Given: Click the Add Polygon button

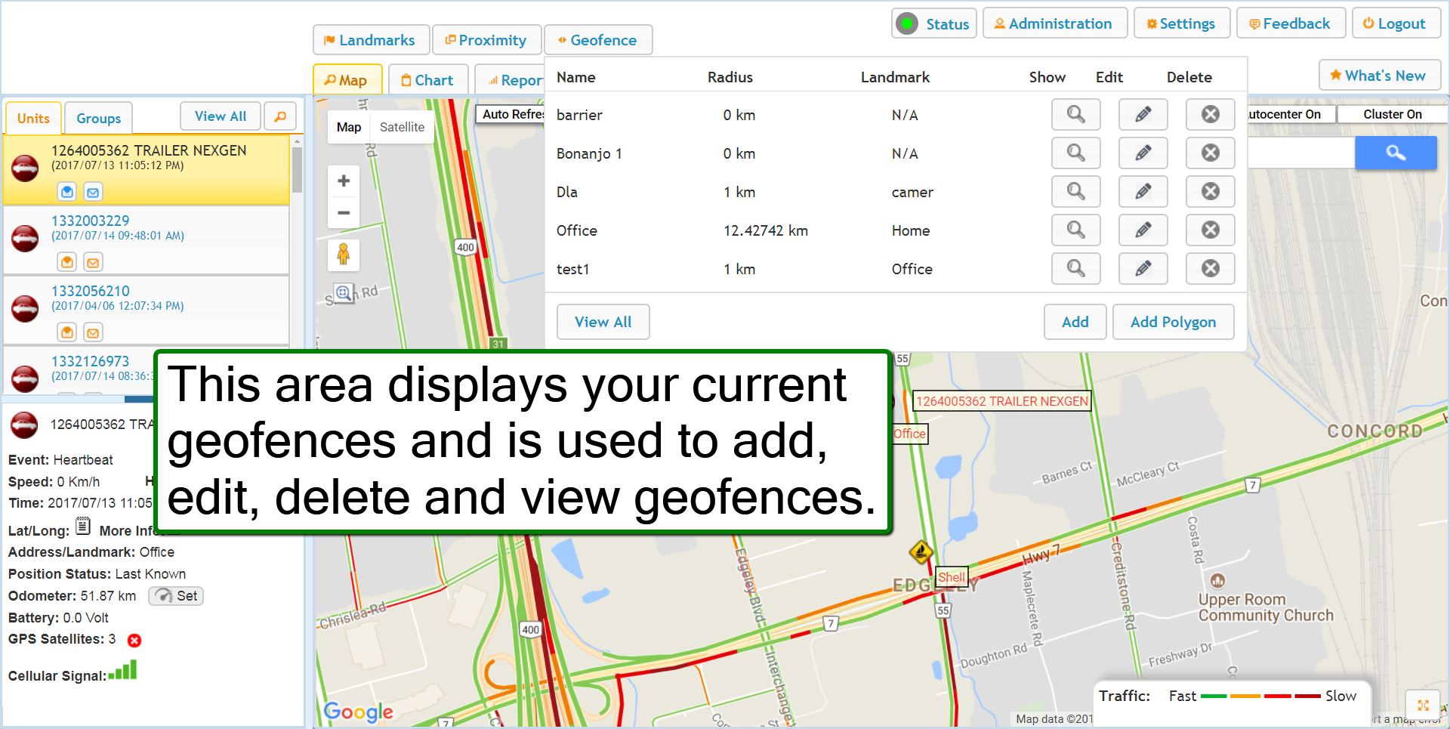Looking at the screenshot, I should (1172, 322).
